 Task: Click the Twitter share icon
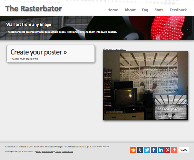point(147,150)
